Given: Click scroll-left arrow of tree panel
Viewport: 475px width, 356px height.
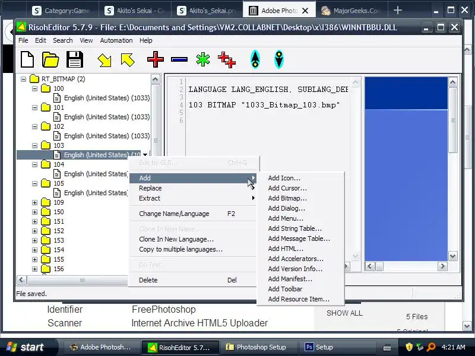Looking at the screenshot, I should coord(21,279).
